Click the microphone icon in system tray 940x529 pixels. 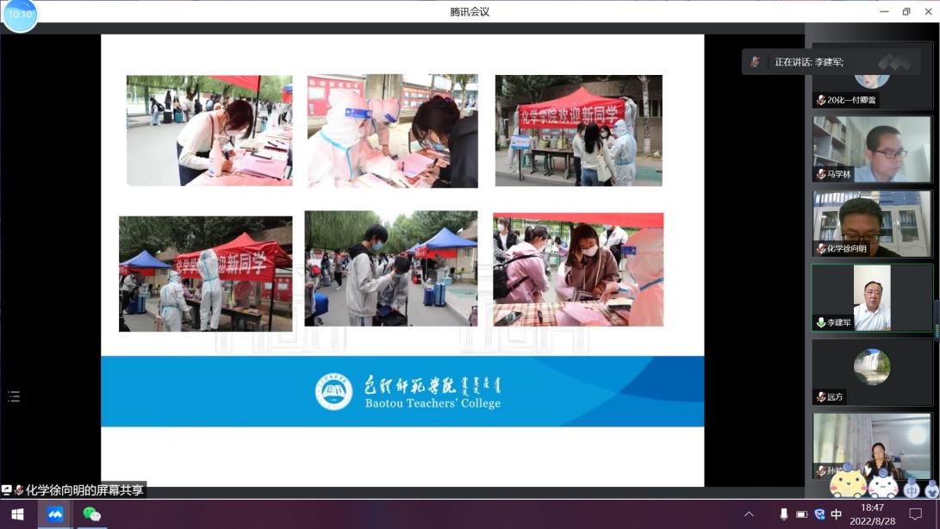coord(784,514)
